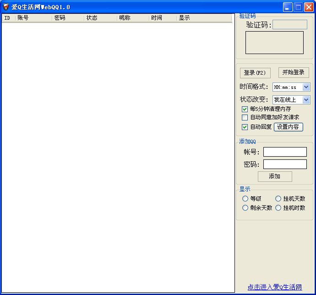
Task: Open the 状态改变 dropdown
Action: pyautogui.click(x=306, y=100)
